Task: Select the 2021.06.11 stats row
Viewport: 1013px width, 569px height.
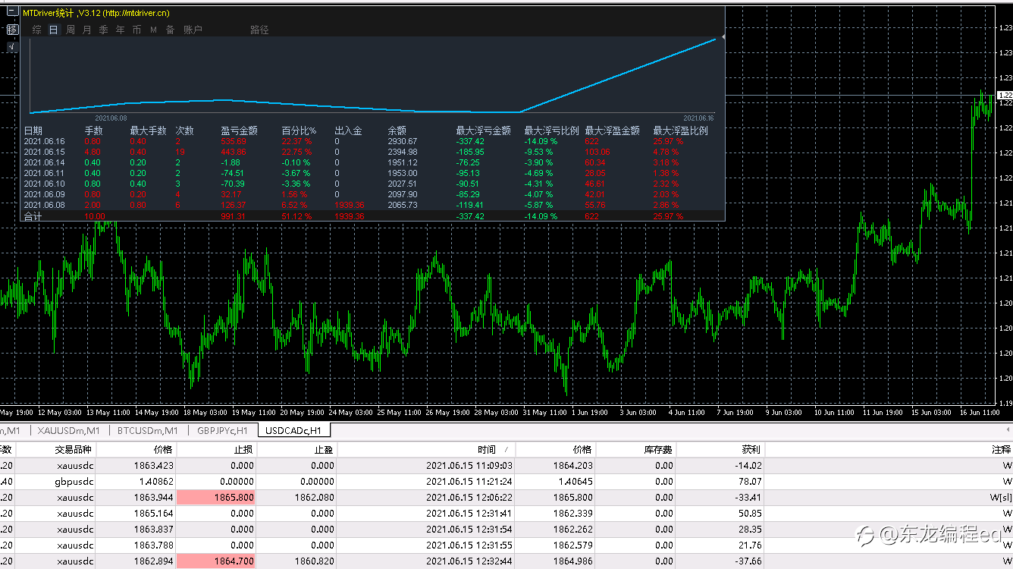Action: (372, 173)
